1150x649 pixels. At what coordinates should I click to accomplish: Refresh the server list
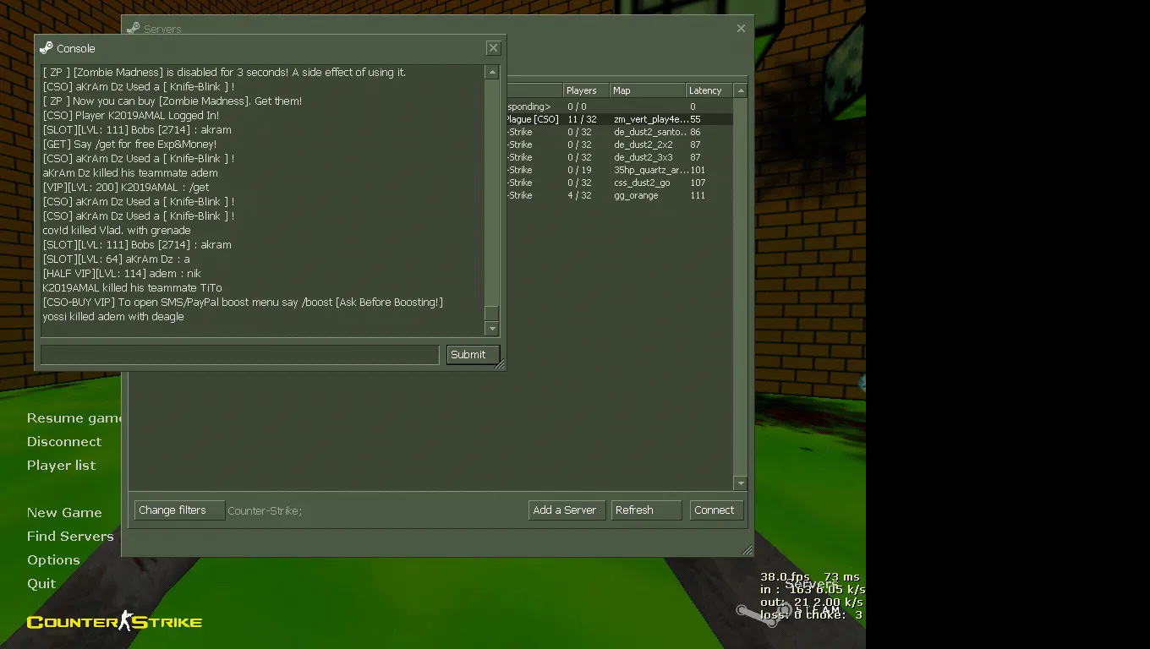point(646,510)
